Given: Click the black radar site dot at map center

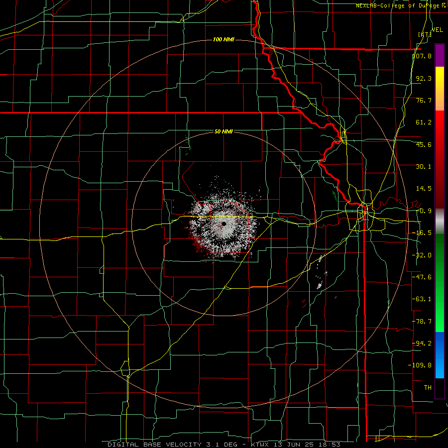Looking at the screenshot, I should click(x=224, y=224).
